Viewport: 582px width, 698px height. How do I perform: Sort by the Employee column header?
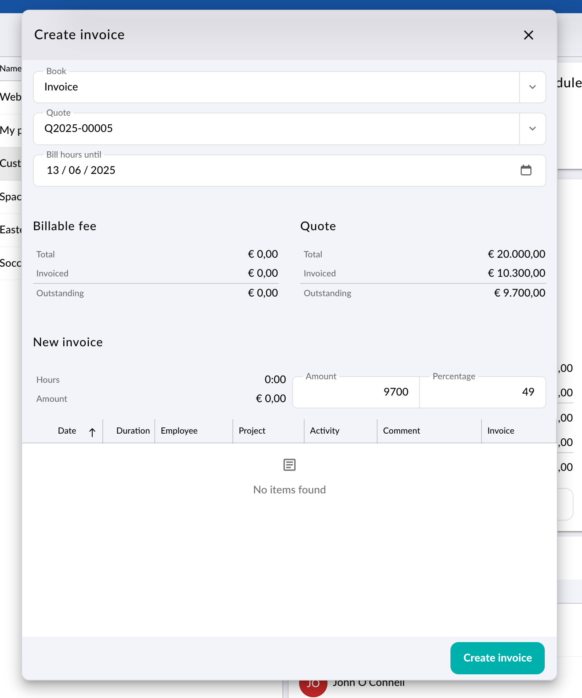(179, 431)
